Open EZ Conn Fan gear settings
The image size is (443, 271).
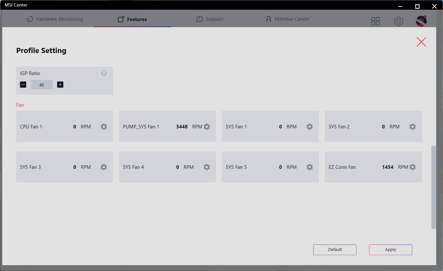[413, 167]
